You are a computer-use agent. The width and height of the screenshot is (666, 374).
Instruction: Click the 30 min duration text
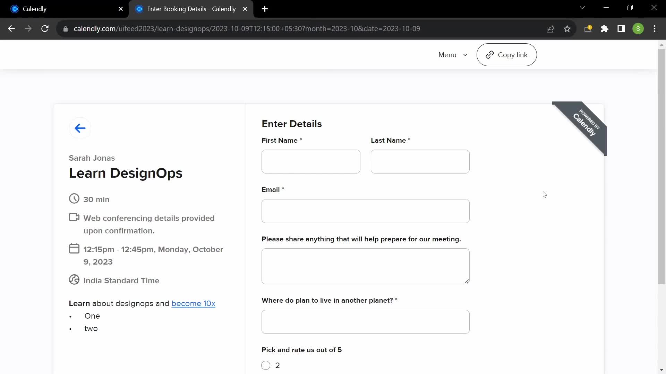pos(96,200)
